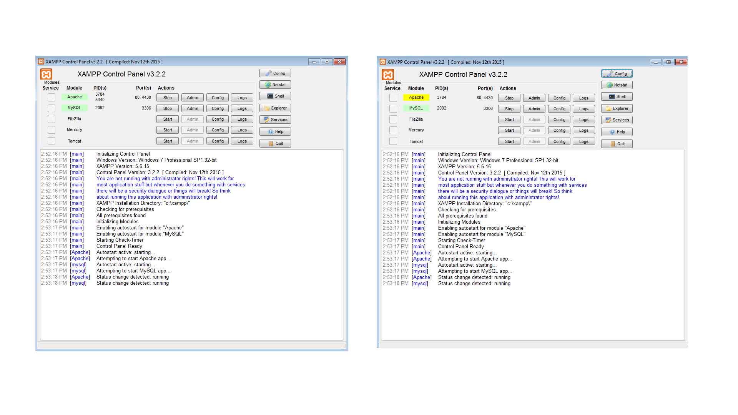Click the "XAMPP Version: 5.6.15" log line in the right window
Screen dimensions: 738x415
coord(464,166)
